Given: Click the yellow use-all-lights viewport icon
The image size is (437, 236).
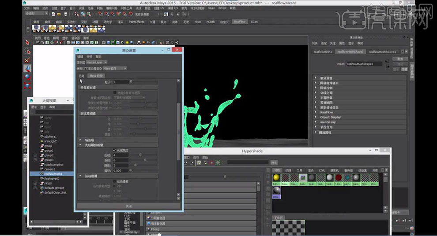Looking at the screenshot, I should tap(127, 43).
